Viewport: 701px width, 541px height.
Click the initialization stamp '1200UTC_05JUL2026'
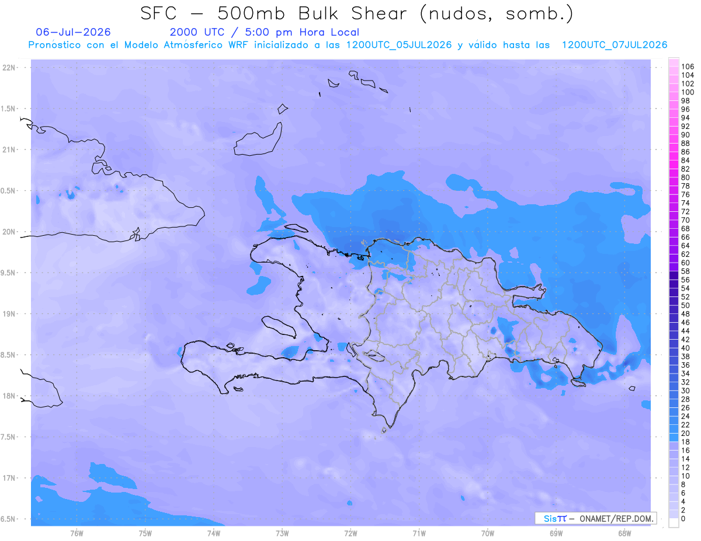tap(399, 45)
